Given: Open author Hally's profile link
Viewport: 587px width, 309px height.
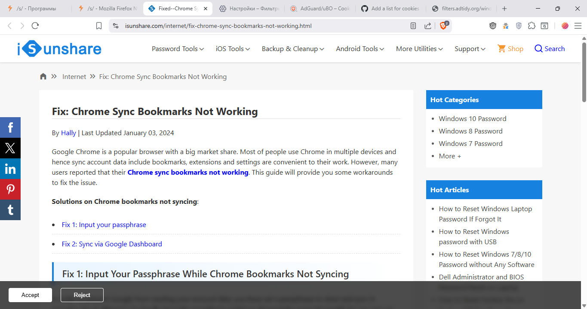Looking at the screenshot, I should 68,133.
